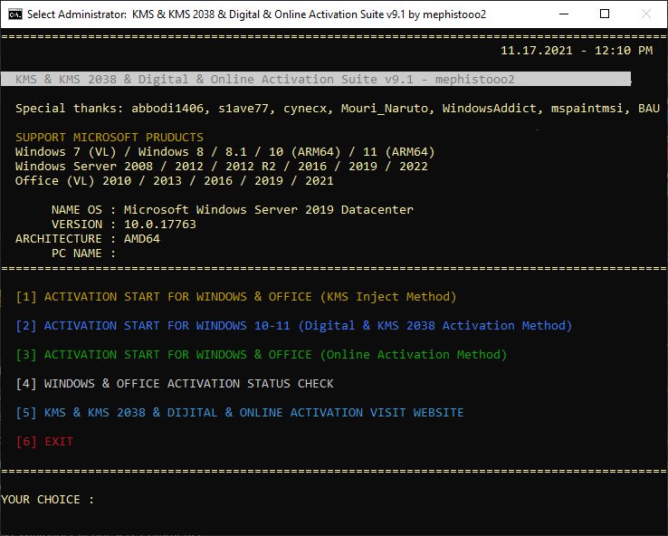
Task: Click the Office (VL) supported versions line
Action: (175, 181)
